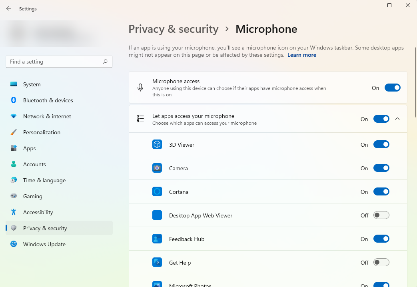This screenshot has width=417, height=287.
Task: Click the Find a setting search box
Action: [54, 62]
